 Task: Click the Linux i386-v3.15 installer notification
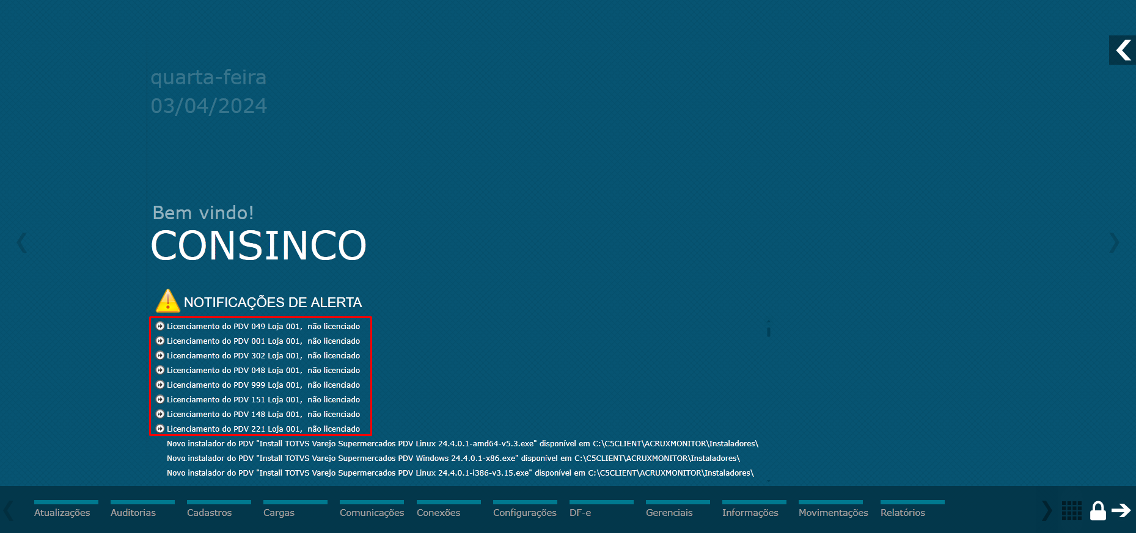coord(460,473)
